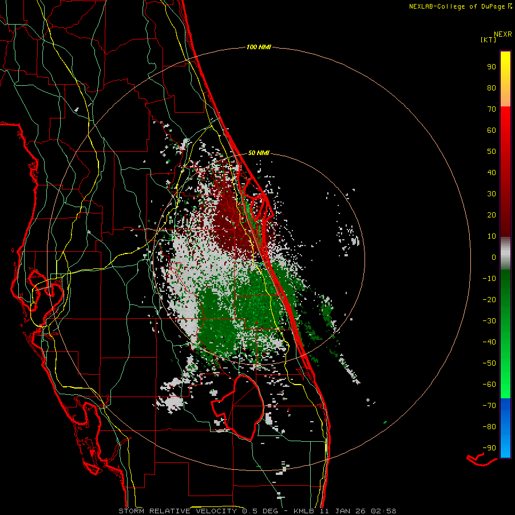Screen dimensions: 515x515
Task: Click the [KT] units label
Action: click(489, 39)
